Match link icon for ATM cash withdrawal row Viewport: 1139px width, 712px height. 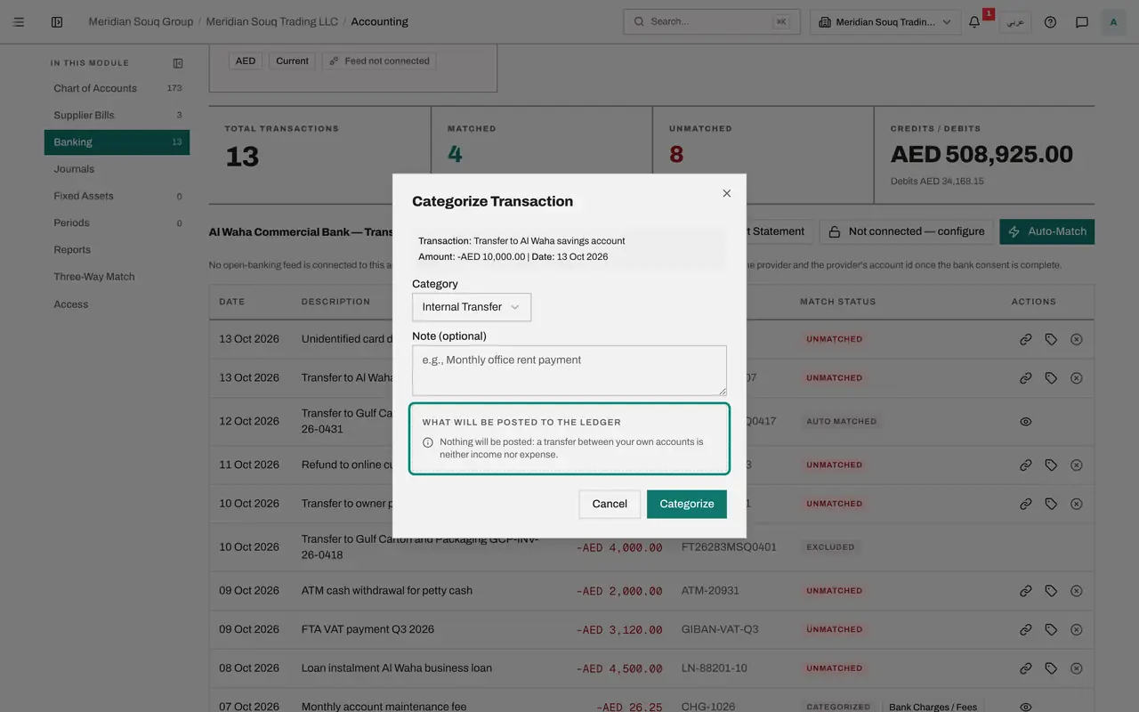(1026, 591)
